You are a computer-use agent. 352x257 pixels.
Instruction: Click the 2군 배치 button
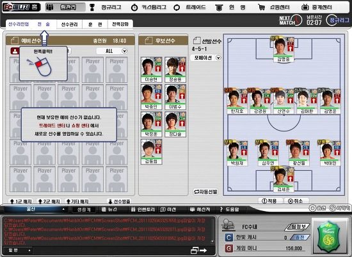point(49,202)
